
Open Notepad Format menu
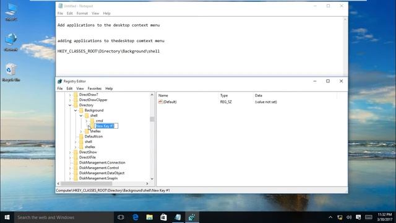[x=82, y=14]
